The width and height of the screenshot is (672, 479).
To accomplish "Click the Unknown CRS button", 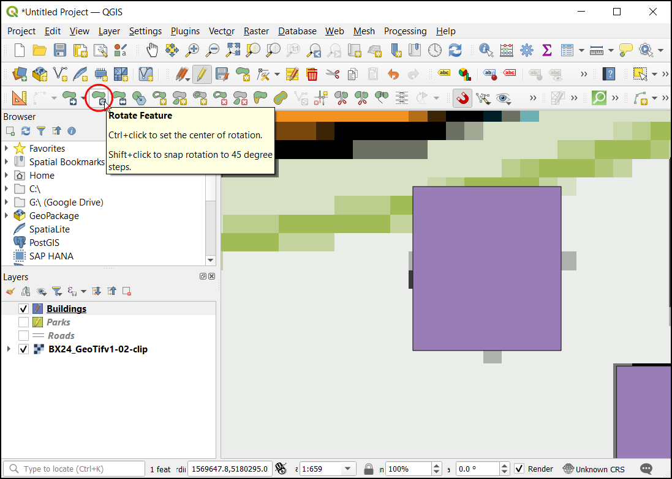I will [594, 469].
